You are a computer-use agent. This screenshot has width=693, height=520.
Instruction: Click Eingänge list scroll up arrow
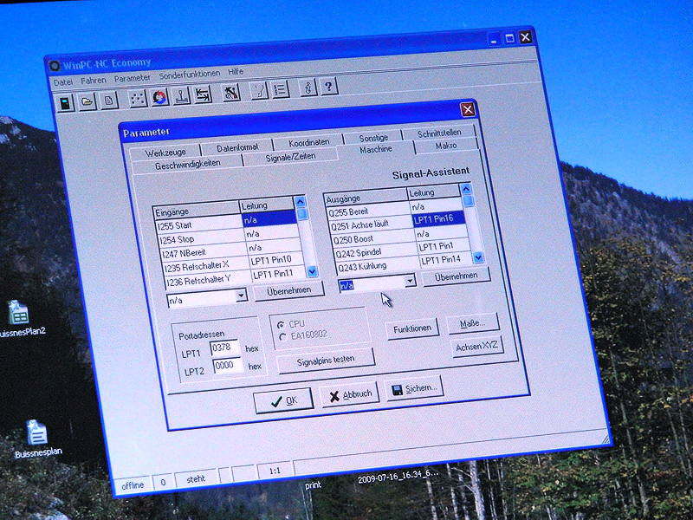[300, 202]
